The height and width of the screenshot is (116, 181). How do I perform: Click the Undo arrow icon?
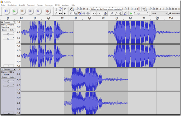coord(94,13)
